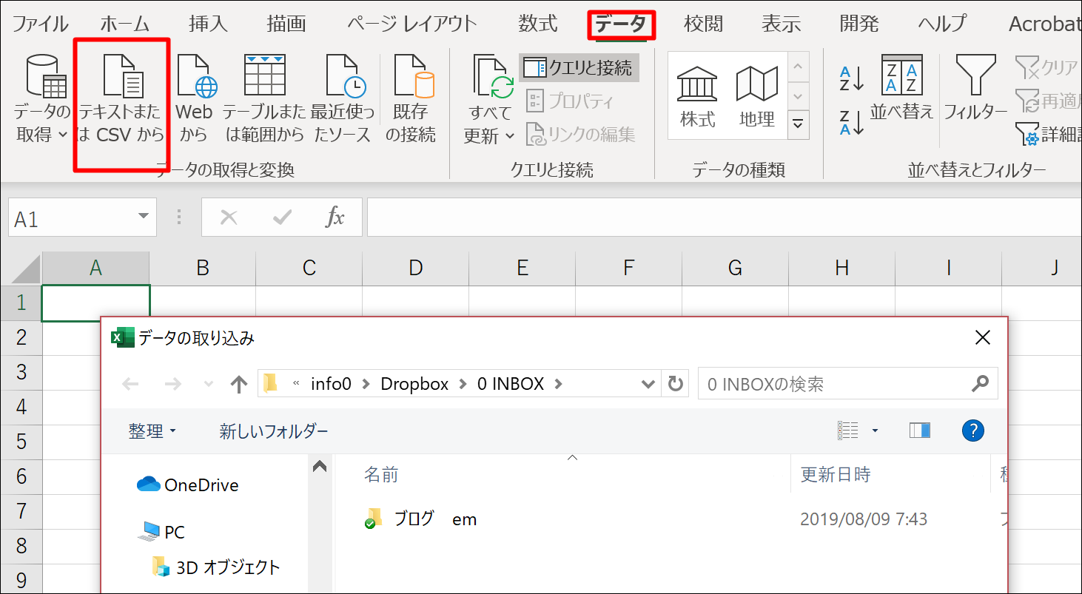
Task: Open Existing Connections (既存の接続)
Action: click(411, 98)
